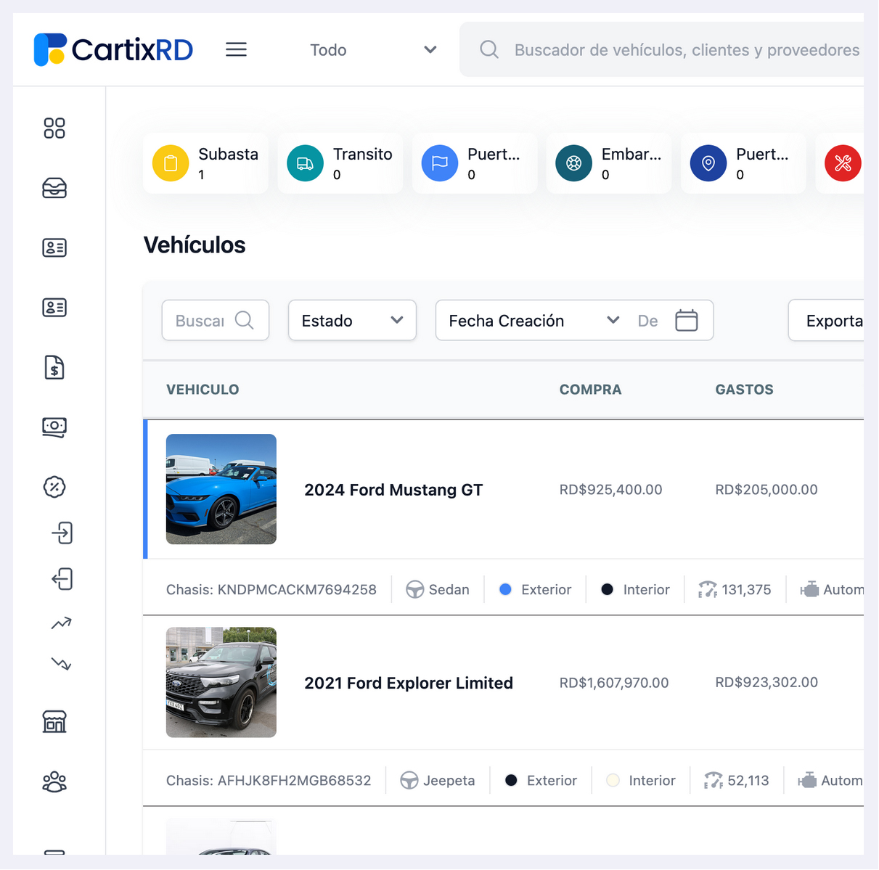Toggle the hamburger menu icon
This screenshot has height=870, width=879.
click(x=236, y=49)
